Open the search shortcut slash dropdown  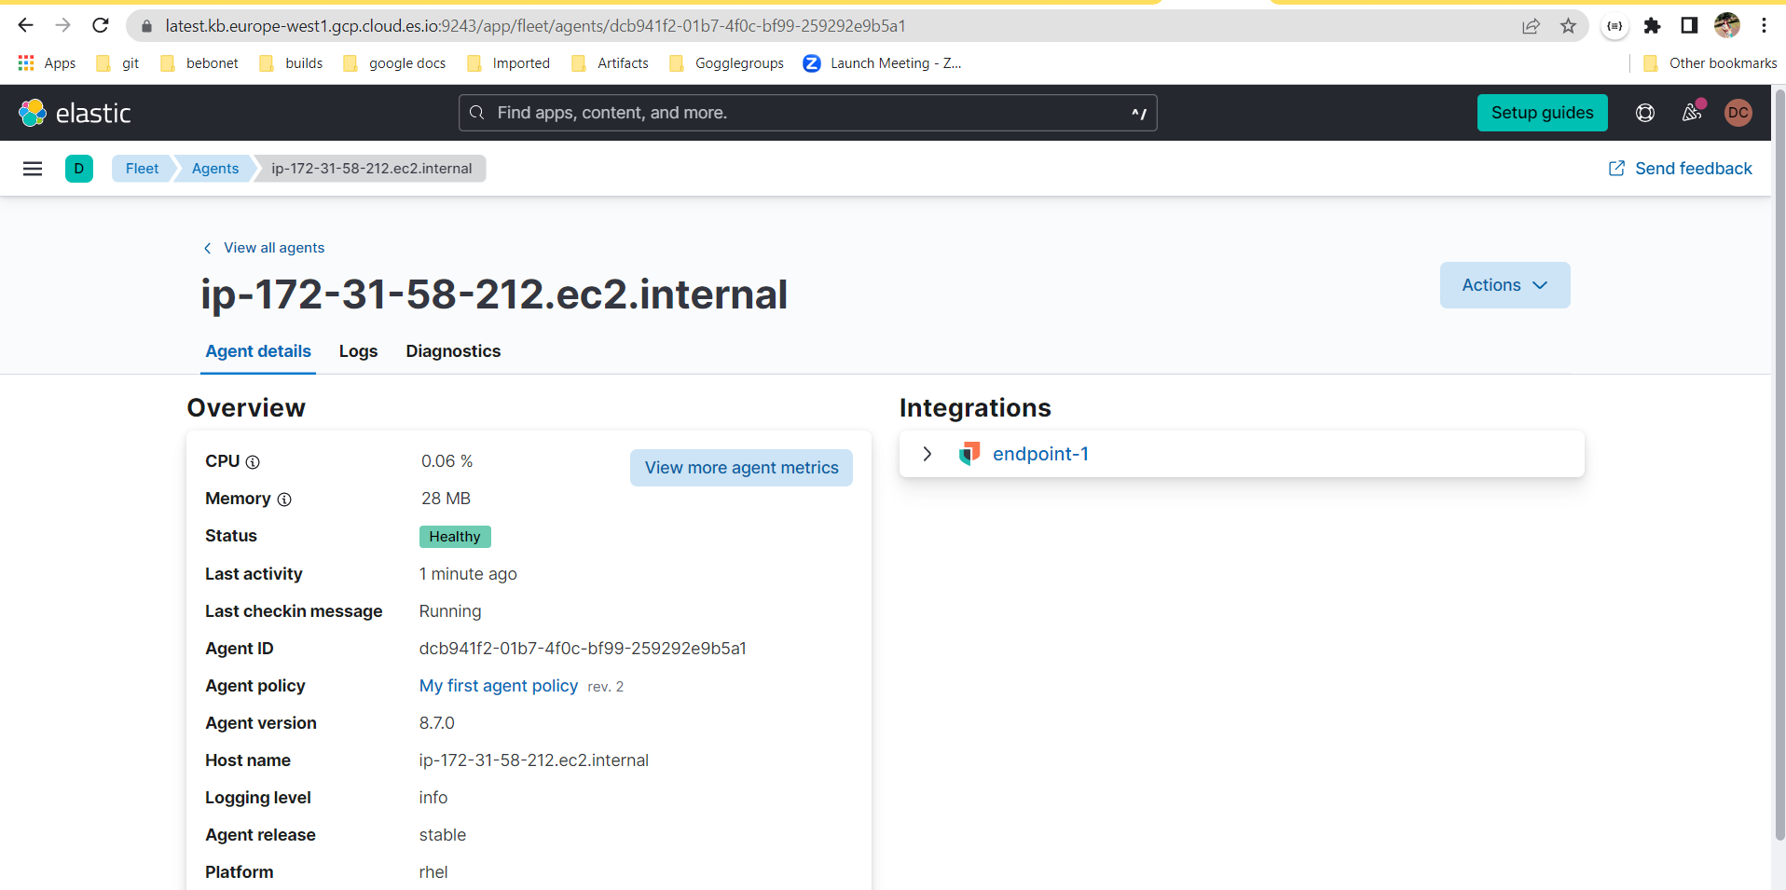tap(1138, 113)
